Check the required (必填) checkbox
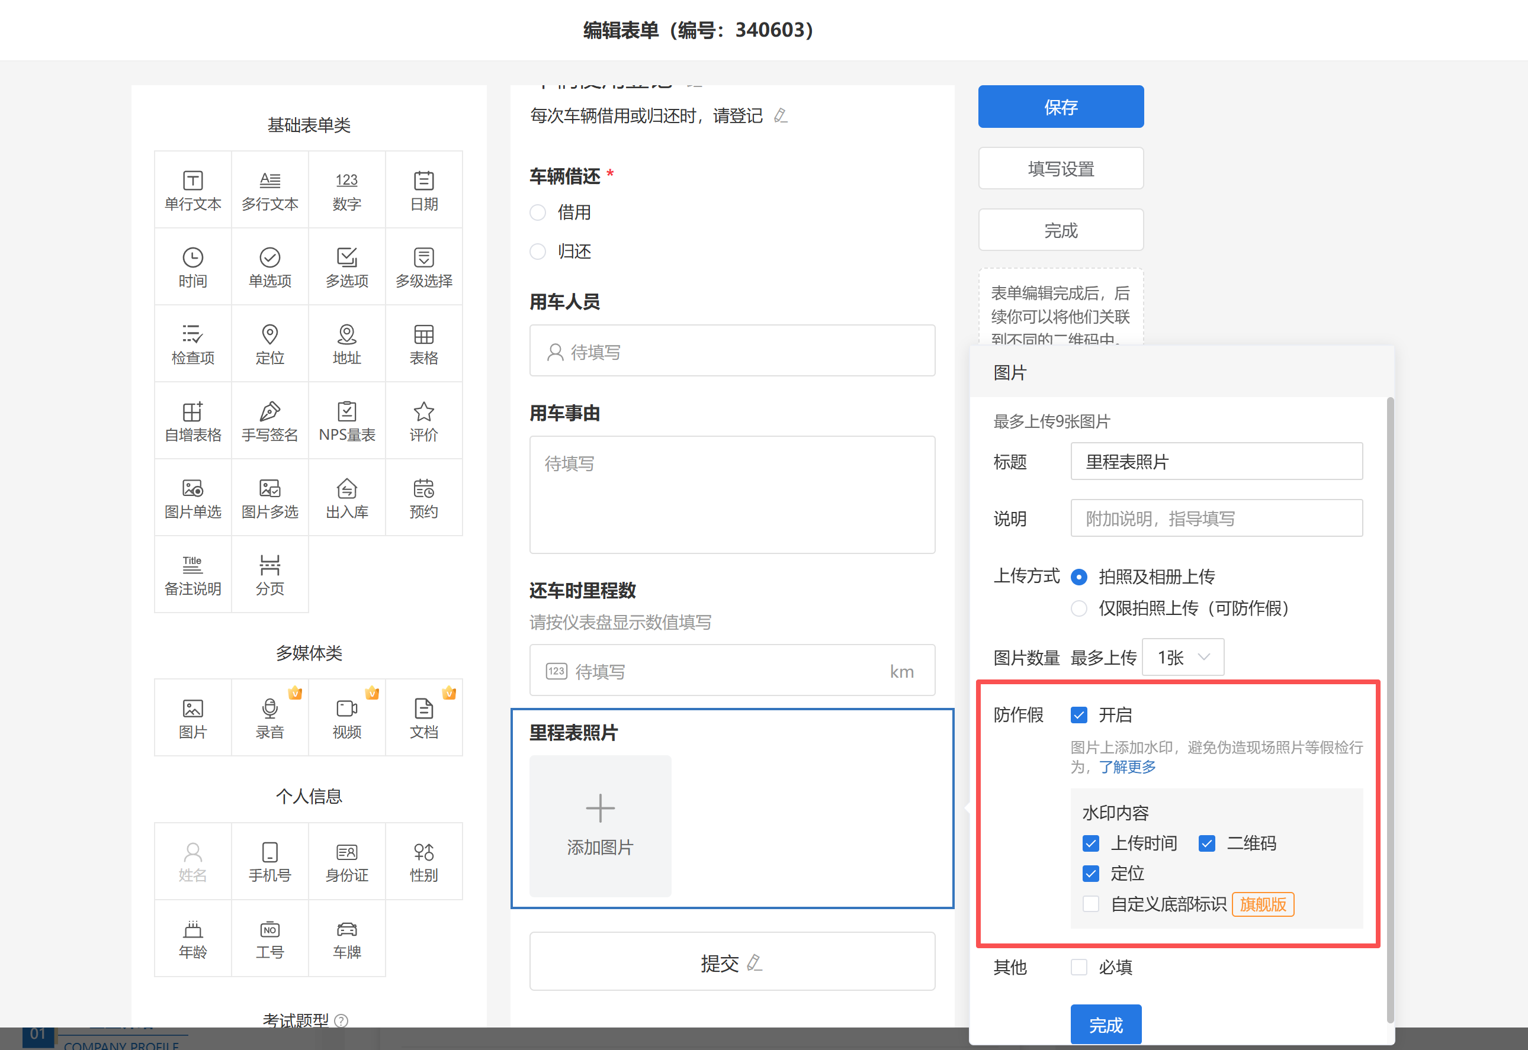This screenshot has height=1050, width=1528. click(1079, 967)
